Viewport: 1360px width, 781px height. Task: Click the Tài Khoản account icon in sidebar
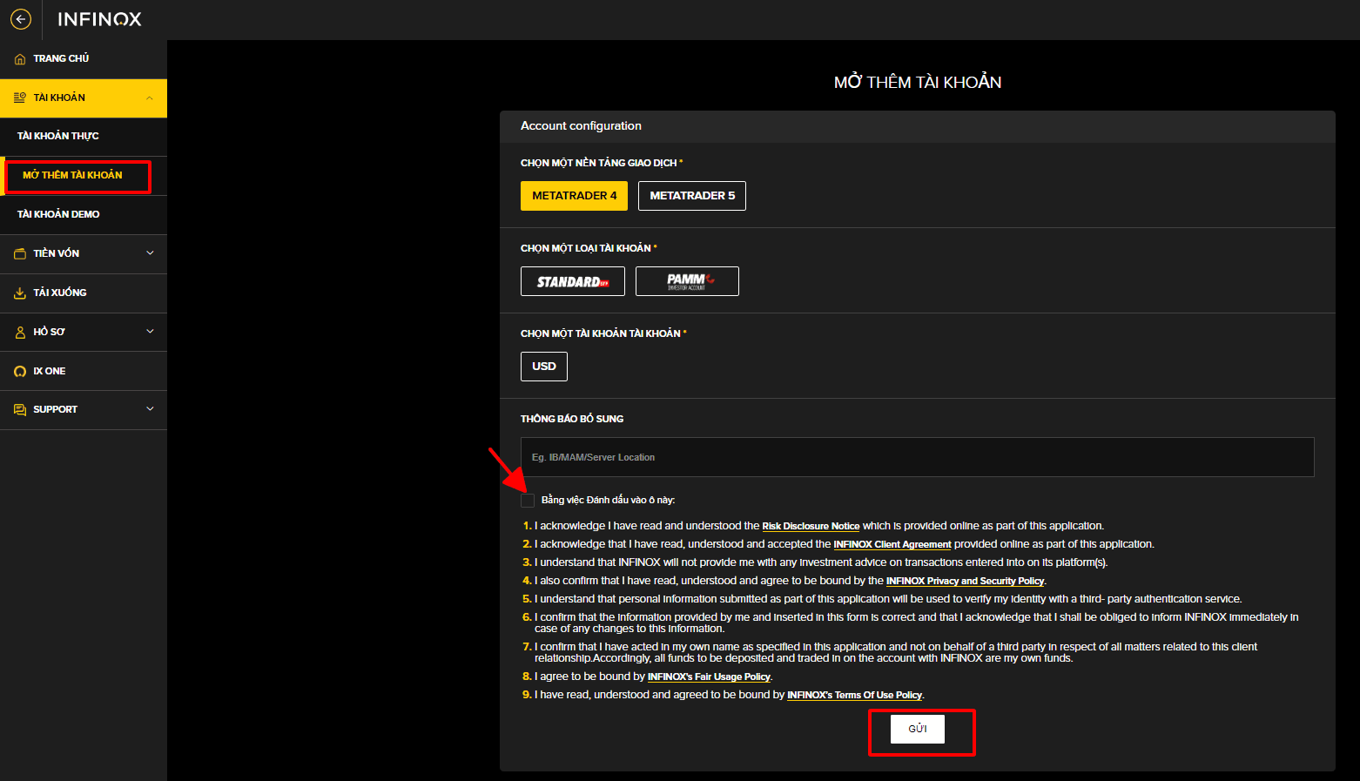20,98
